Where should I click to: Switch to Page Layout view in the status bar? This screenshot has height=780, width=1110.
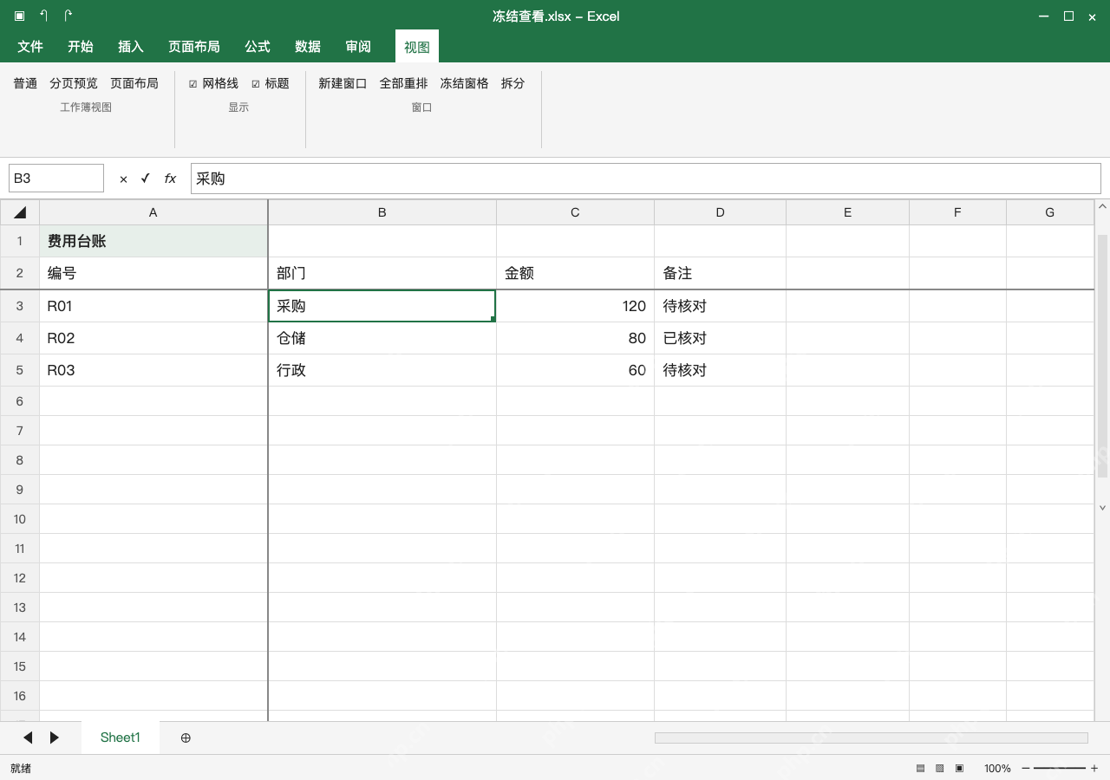coord(940,768)
